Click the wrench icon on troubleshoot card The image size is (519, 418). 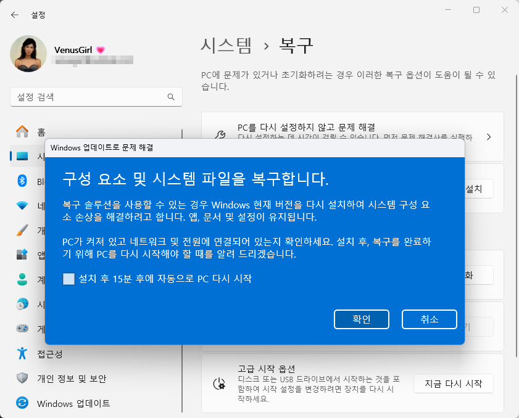(220, 134)
